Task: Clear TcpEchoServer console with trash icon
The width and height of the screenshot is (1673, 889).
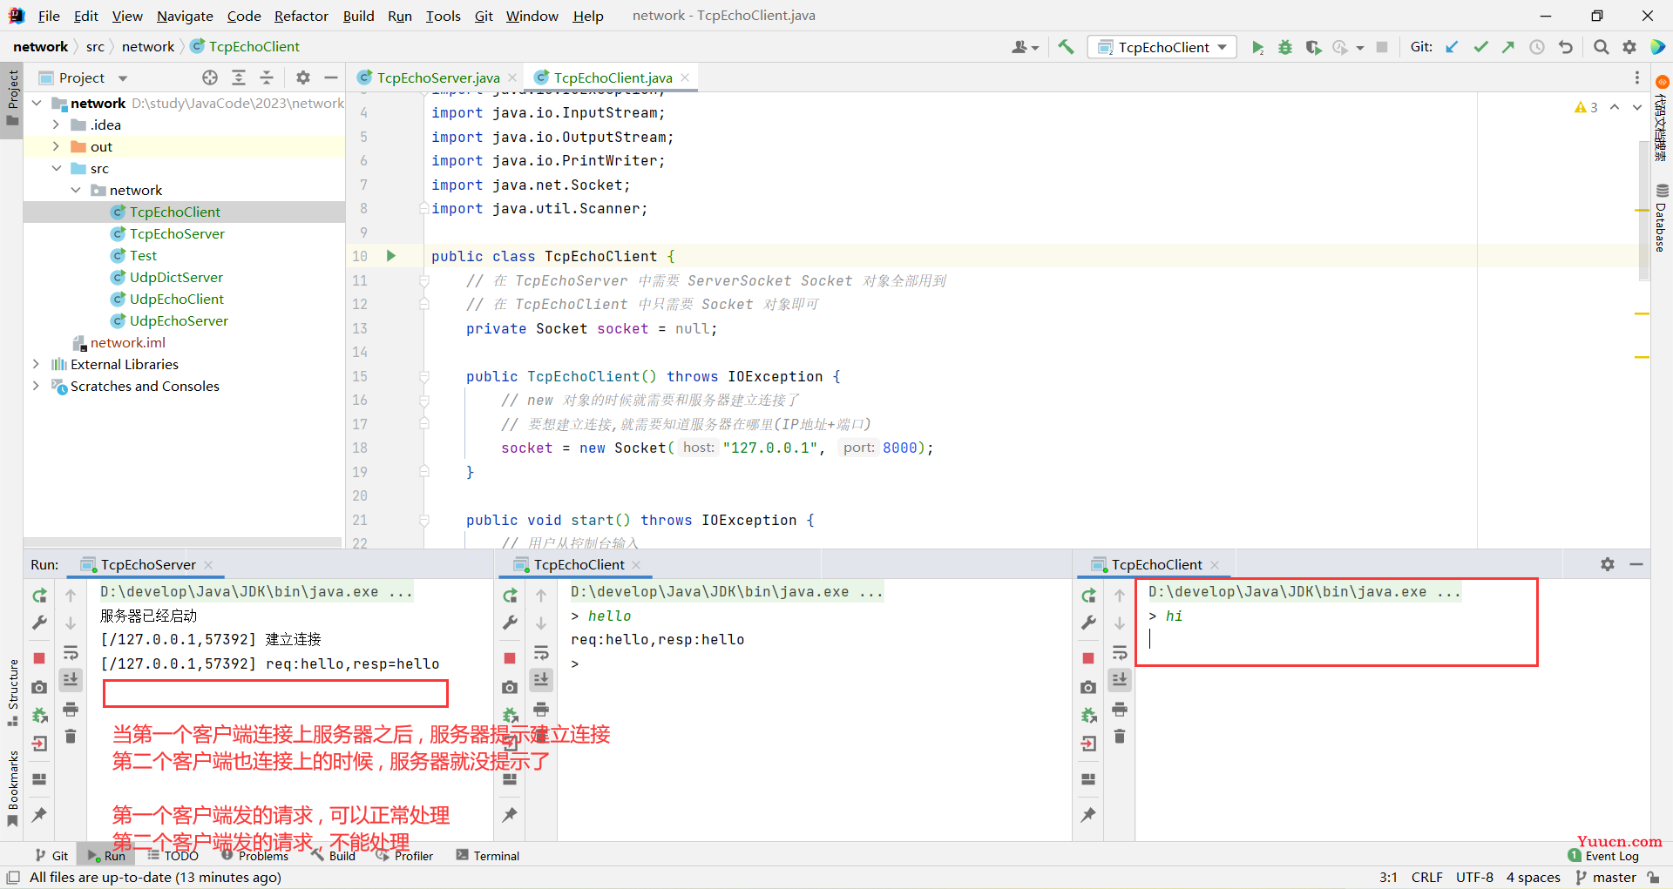Action: coord(71,737)
